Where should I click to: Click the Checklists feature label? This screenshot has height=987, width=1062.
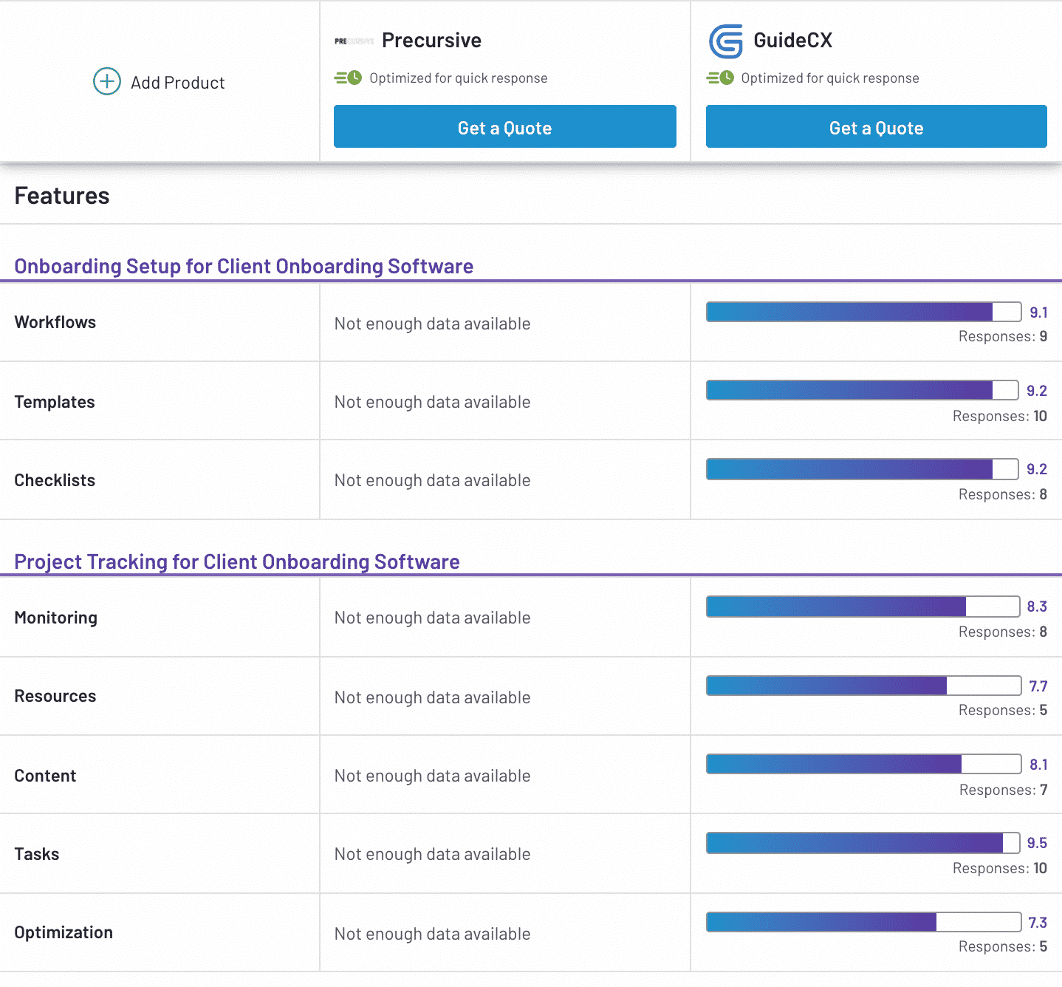pos(55,480)
